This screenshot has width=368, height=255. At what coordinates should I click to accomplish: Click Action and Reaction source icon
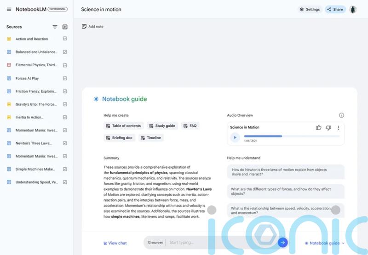9,39
